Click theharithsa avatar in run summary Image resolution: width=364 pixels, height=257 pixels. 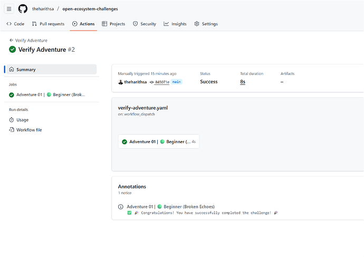[x=120, y=82]
